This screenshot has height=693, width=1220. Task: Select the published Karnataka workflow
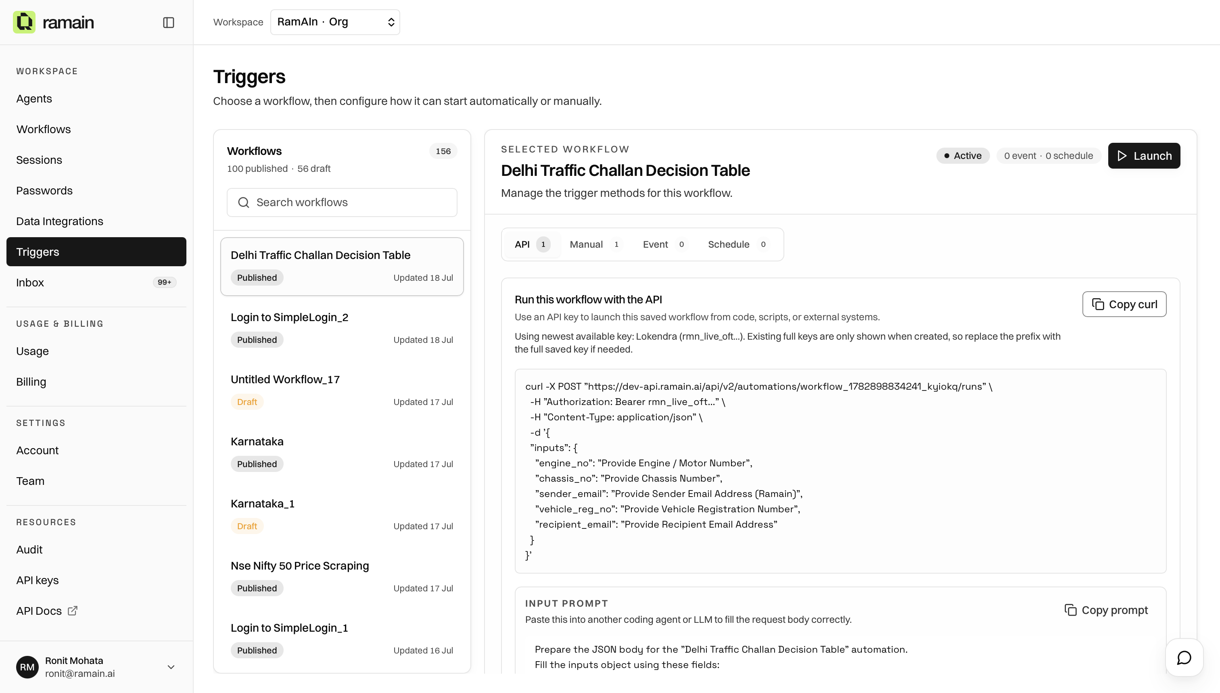tap(342, 453)
